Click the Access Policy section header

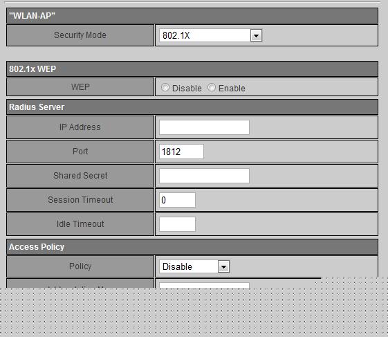(192, 247)
